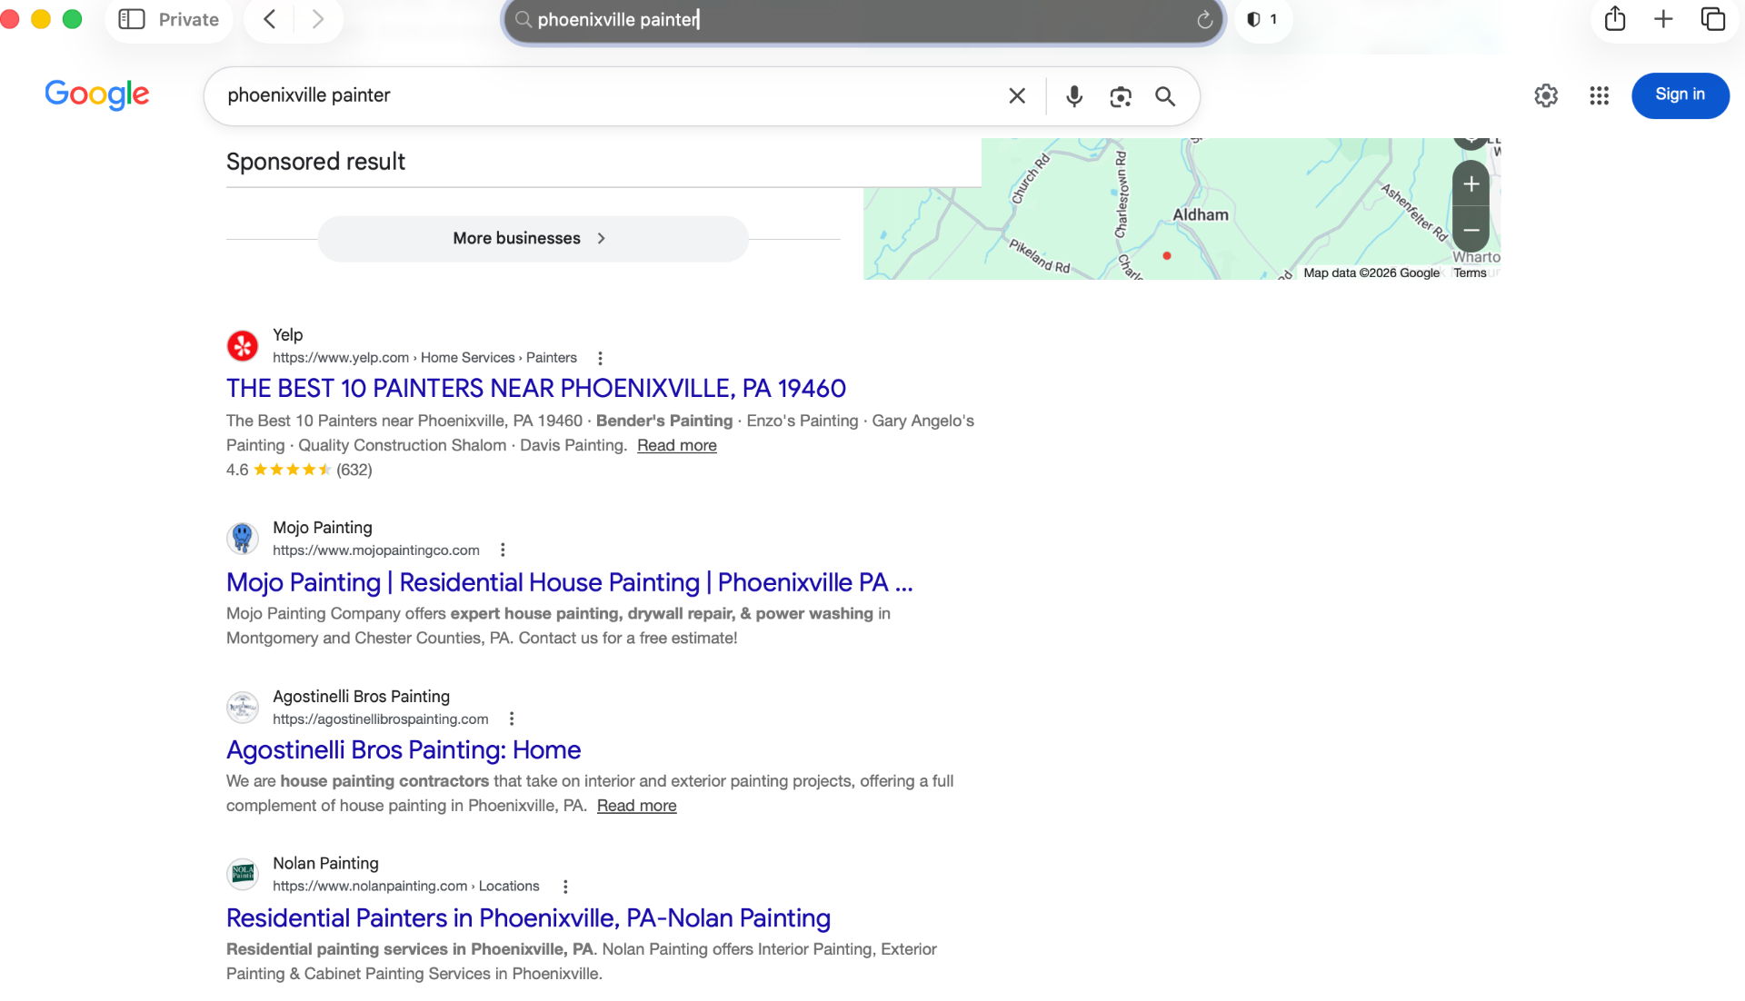Open Google quick settings gear
Image resolution: width=1745 pixels, height=1001 pixels.
(x=1546, y=95)
